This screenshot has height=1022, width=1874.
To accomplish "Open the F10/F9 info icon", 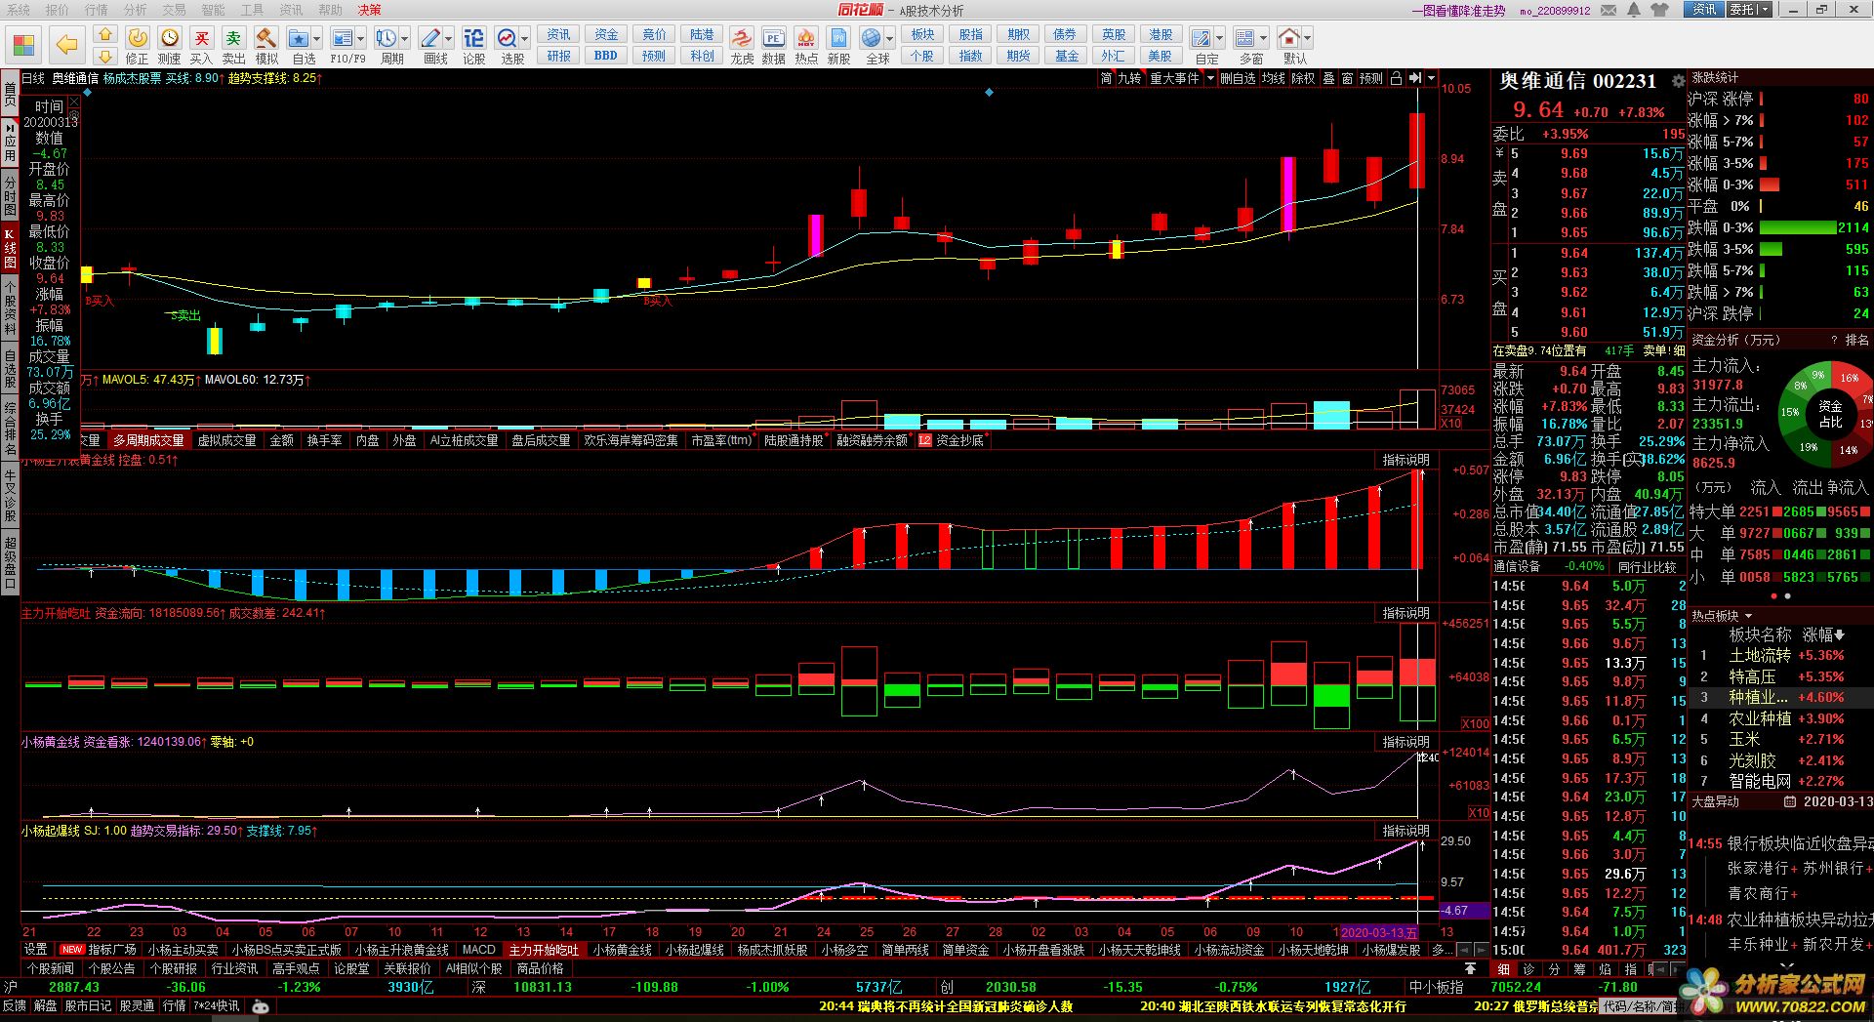I will [x=343, y=38].
